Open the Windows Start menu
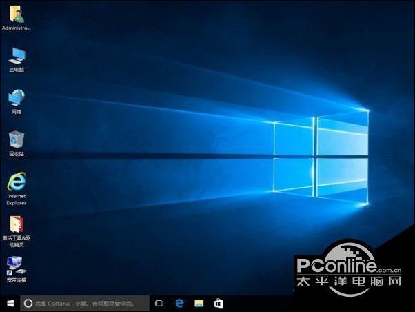The width and height of the screenshot is (415, 312). [10, 304]
